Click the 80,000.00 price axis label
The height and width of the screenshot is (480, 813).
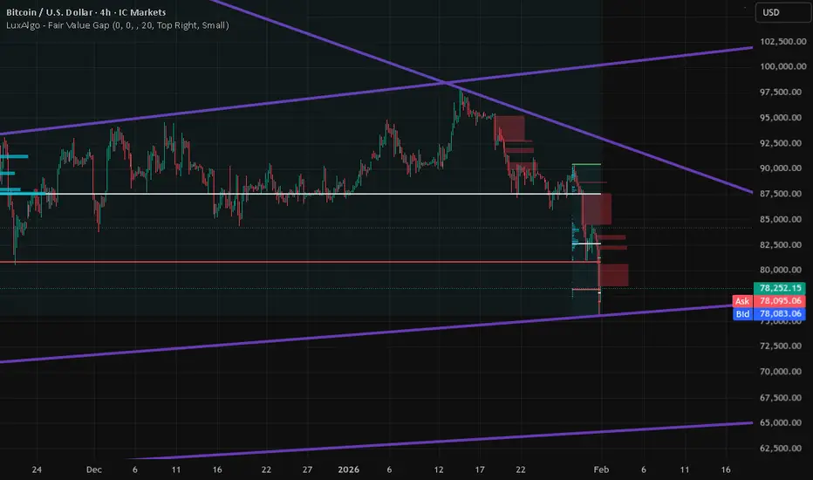point(782,270)
